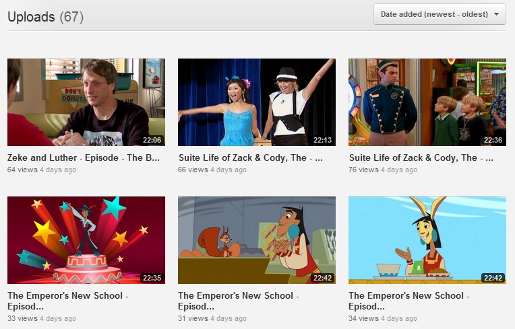Click the 22:35 duration badge

coord(152,277)
